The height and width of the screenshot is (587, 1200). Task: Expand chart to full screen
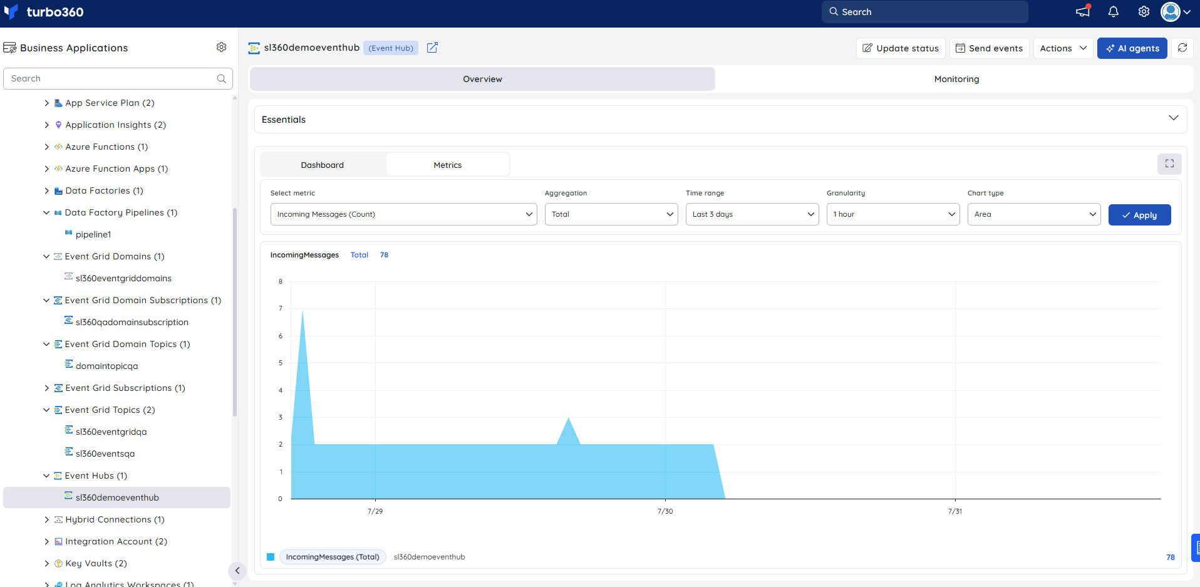(x=1169, y=164)
